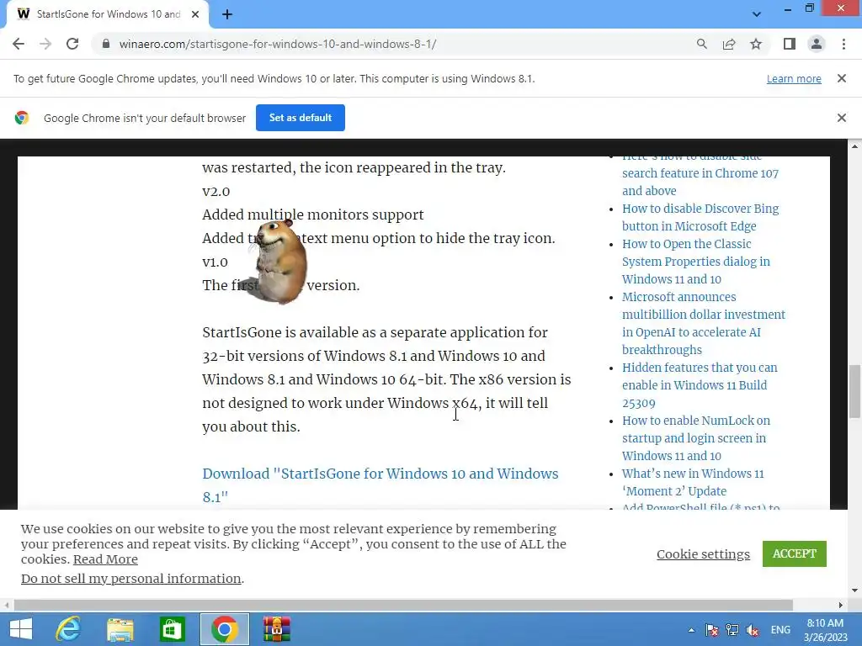The height and width of the screenshot is (646, 862).
Task: Open the network tray icon
Action: click(732, 630)
